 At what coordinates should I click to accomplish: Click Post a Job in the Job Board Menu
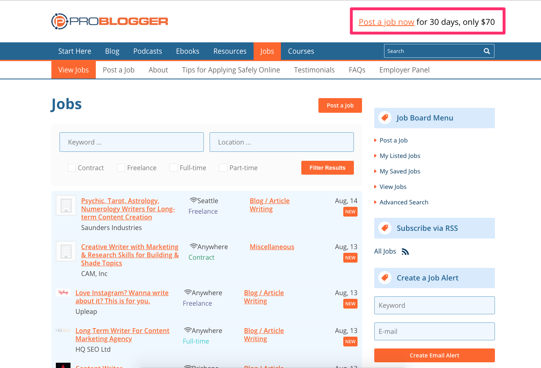393,140
